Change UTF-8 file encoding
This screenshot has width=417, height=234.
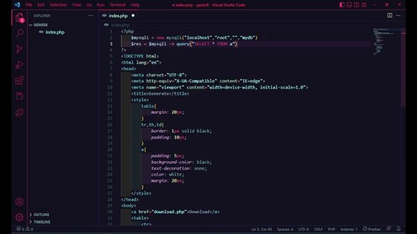coord(304,229)
